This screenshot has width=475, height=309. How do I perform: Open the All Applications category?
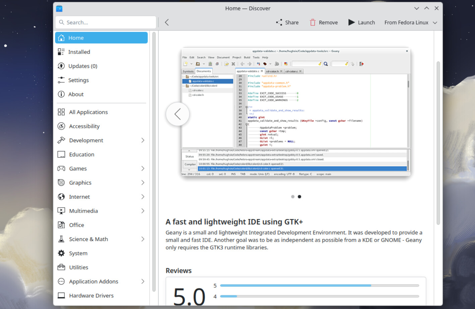click(x=88, y=112)
